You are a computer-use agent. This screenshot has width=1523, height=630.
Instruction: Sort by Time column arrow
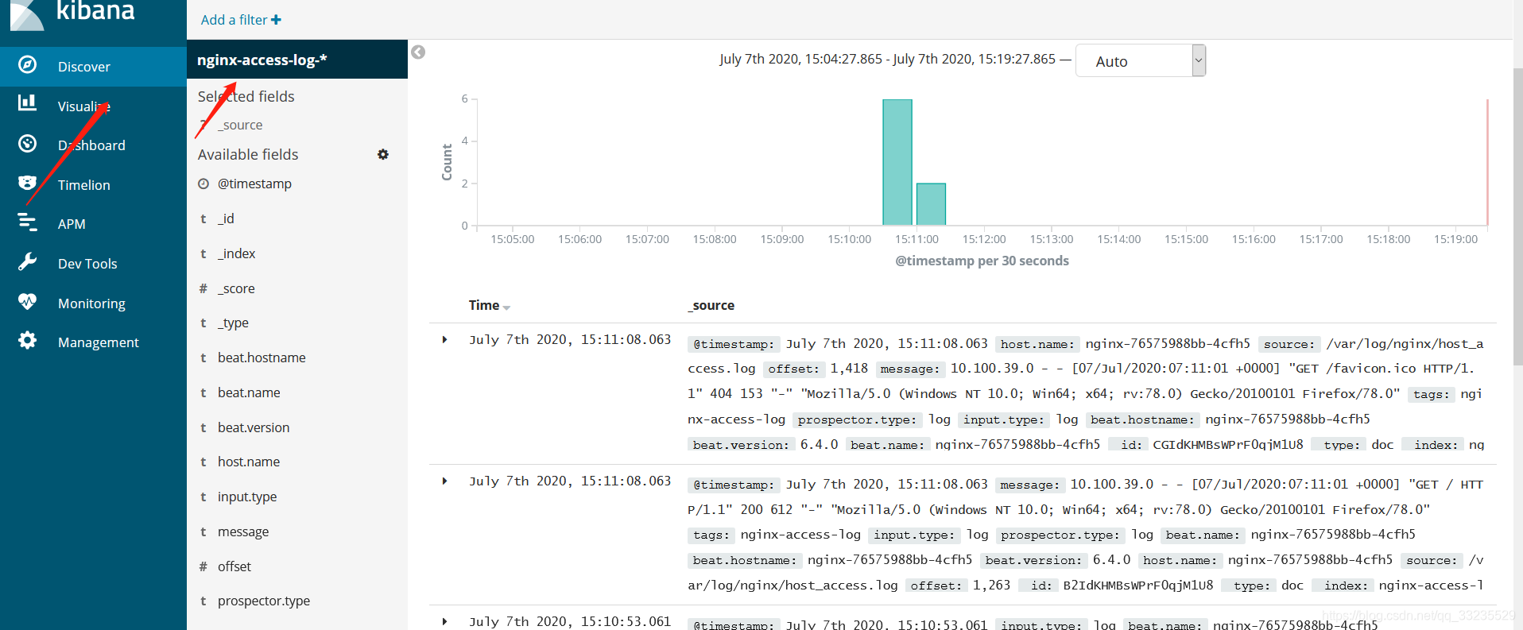[506, 307]
